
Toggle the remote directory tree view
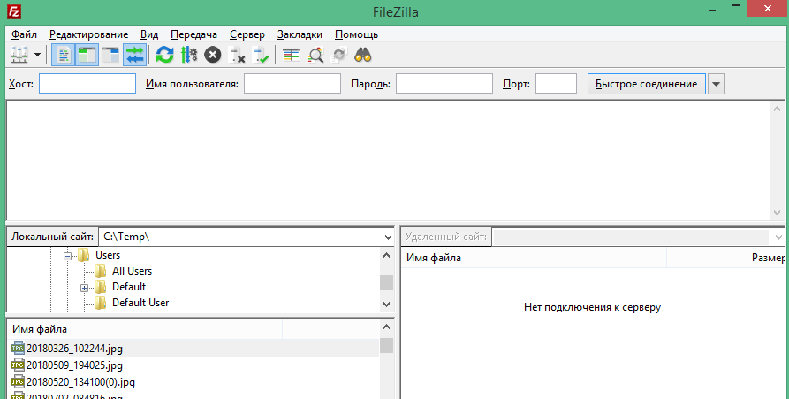click(x=110, y=55)
